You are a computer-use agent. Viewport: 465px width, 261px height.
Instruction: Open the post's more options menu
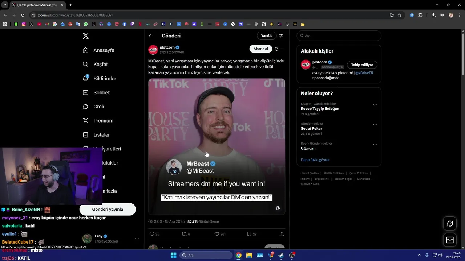[283, 49]
